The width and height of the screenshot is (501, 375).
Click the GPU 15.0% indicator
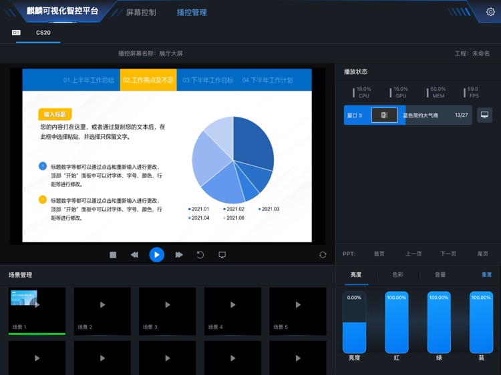[x=398, y=92]
